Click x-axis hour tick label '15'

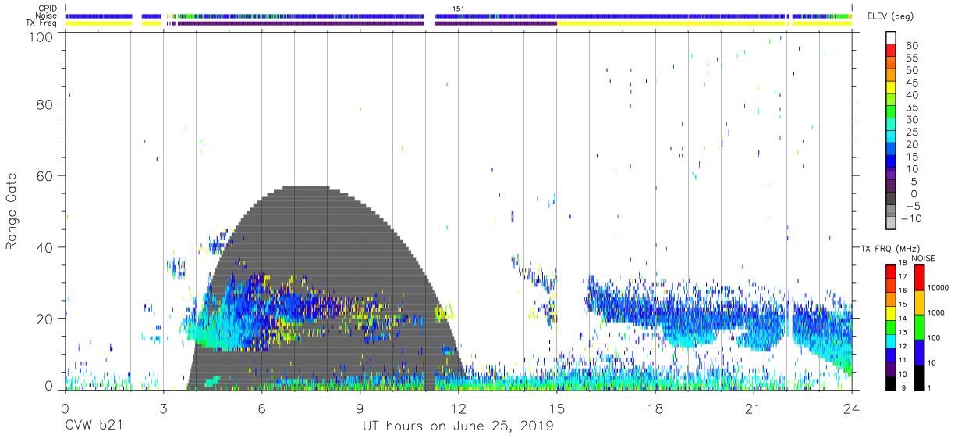click(557, 408)
